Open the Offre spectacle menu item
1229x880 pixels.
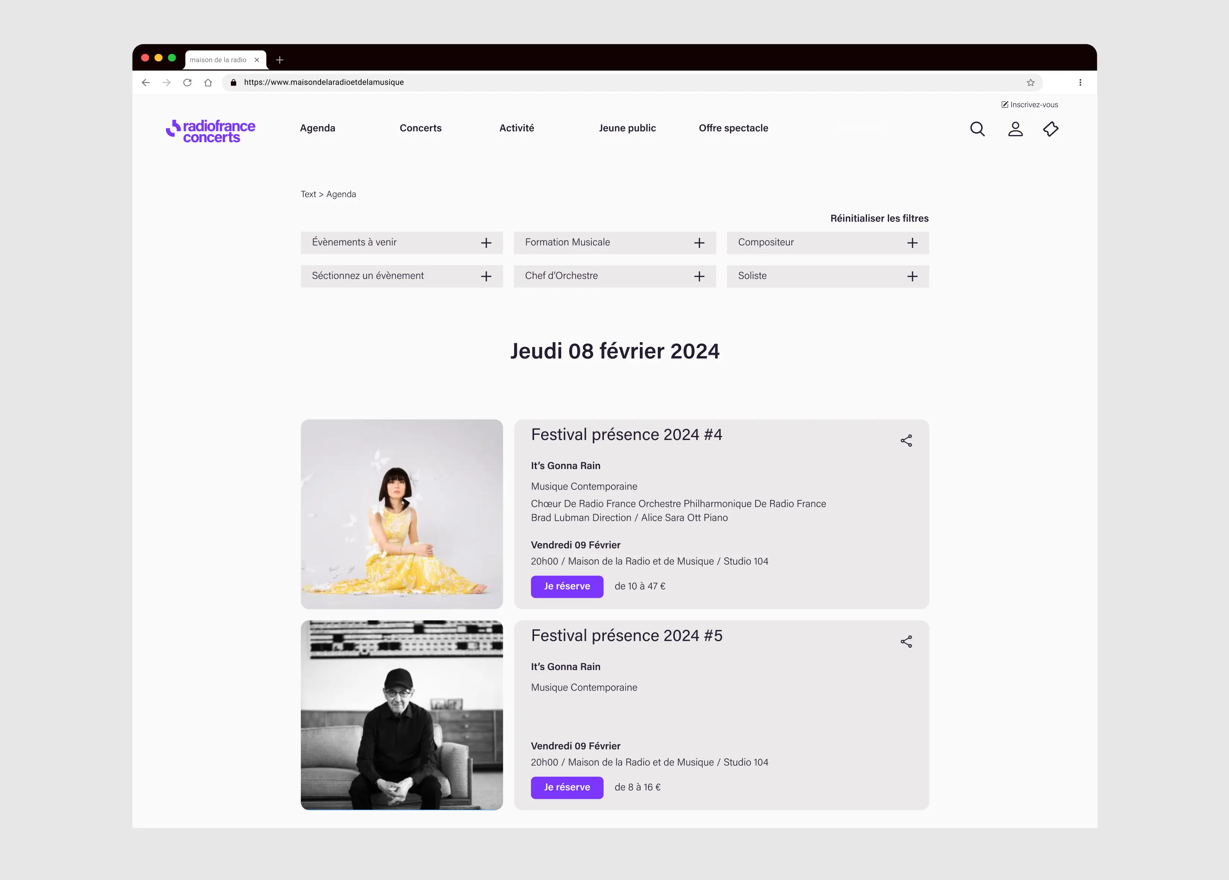[733, 128]
